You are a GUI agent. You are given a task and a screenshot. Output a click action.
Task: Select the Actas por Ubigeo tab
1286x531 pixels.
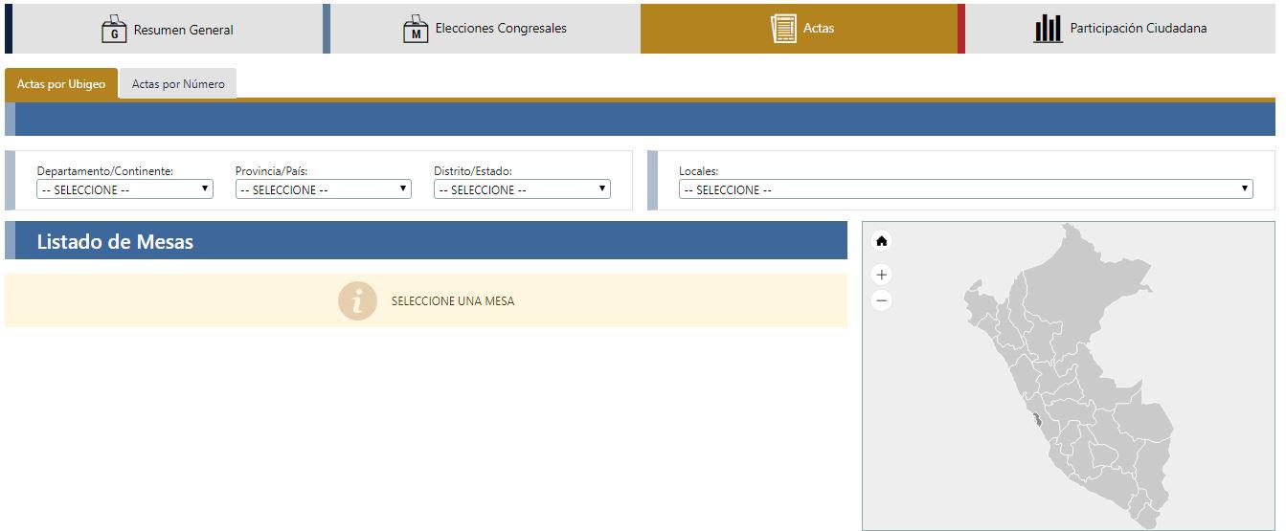(x=61, y=84)
